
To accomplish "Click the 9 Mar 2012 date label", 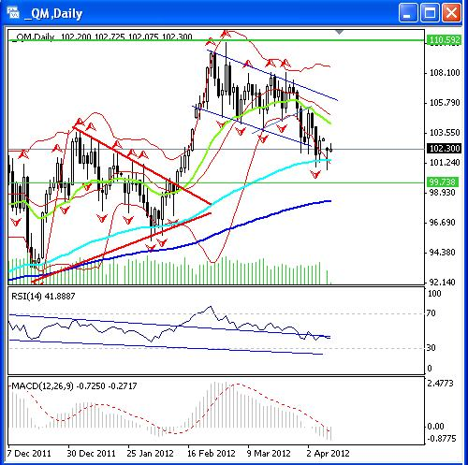I will point(269,453).
